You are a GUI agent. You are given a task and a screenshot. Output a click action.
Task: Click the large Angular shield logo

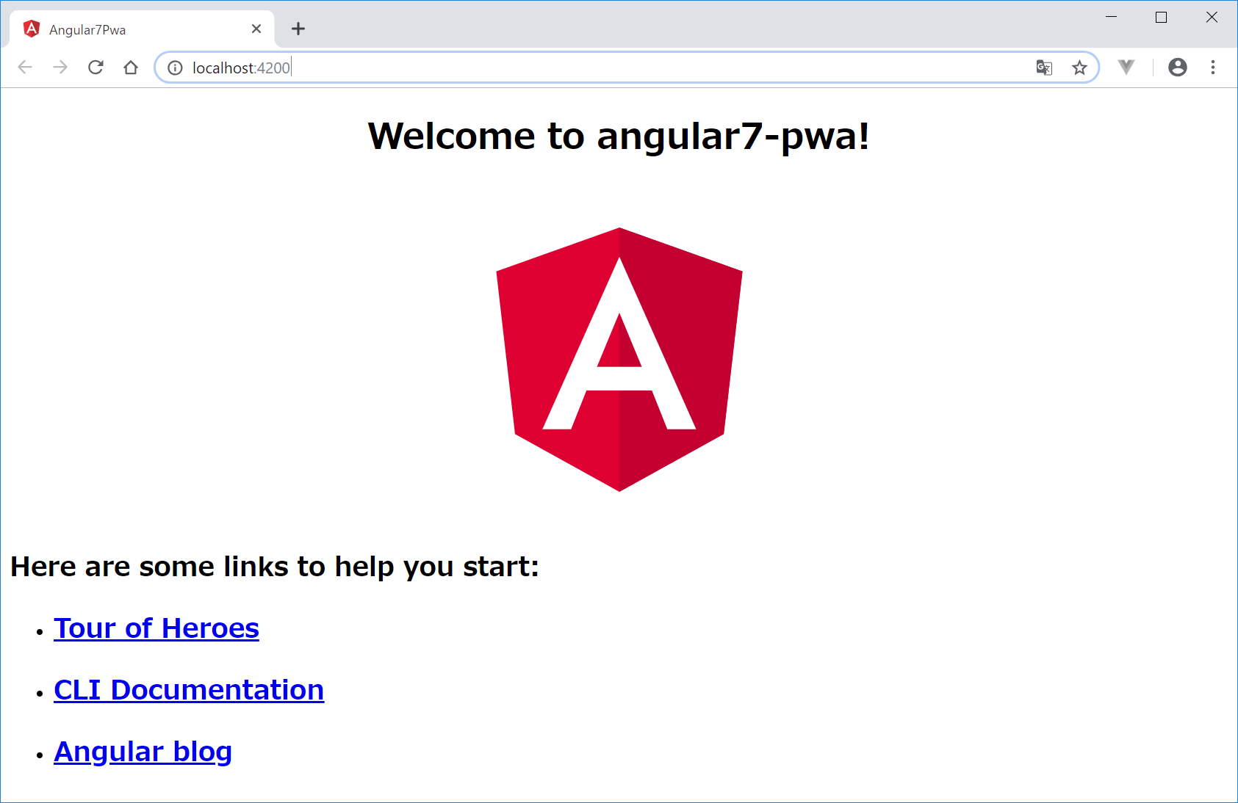point(619,360)
